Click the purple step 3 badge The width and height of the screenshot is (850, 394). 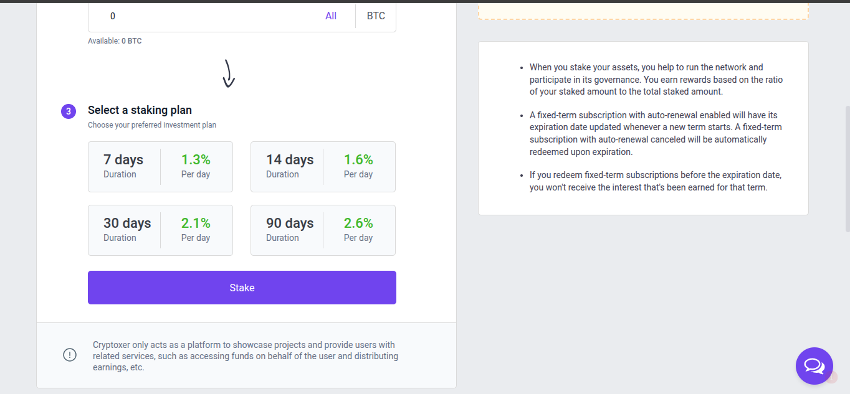pyautogui.click(x=68, y=111)
